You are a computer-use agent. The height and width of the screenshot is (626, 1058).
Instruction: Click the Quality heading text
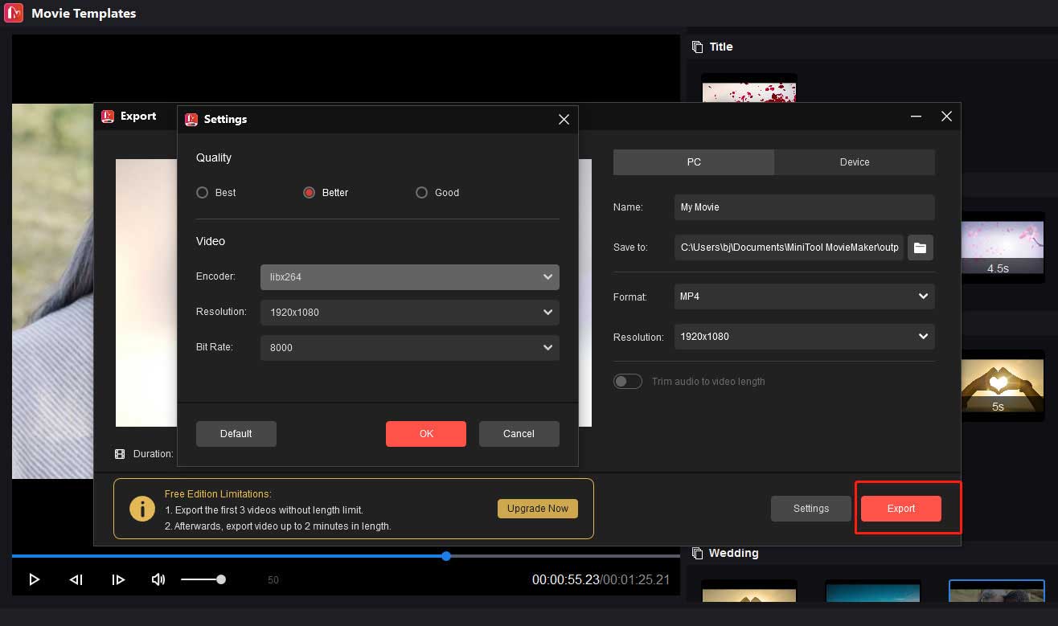tap(214, 158)
